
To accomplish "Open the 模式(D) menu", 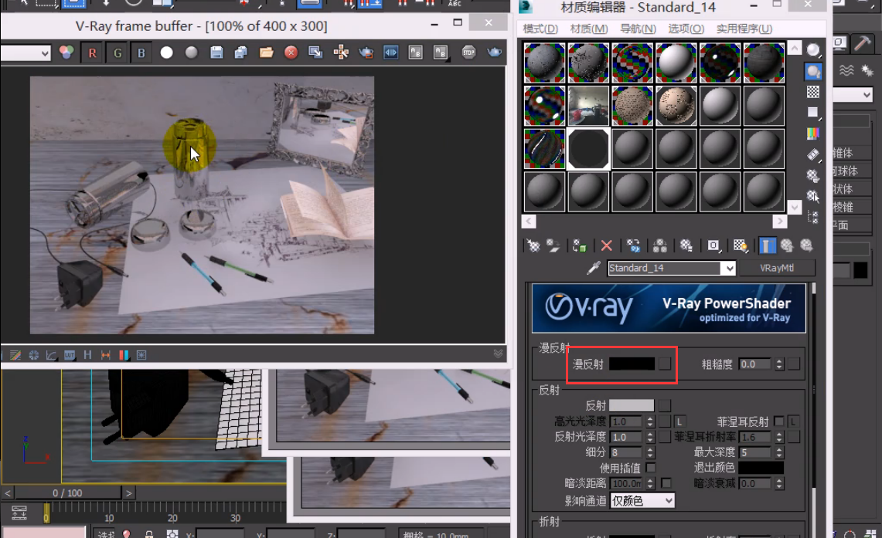I will pos(540,29).
